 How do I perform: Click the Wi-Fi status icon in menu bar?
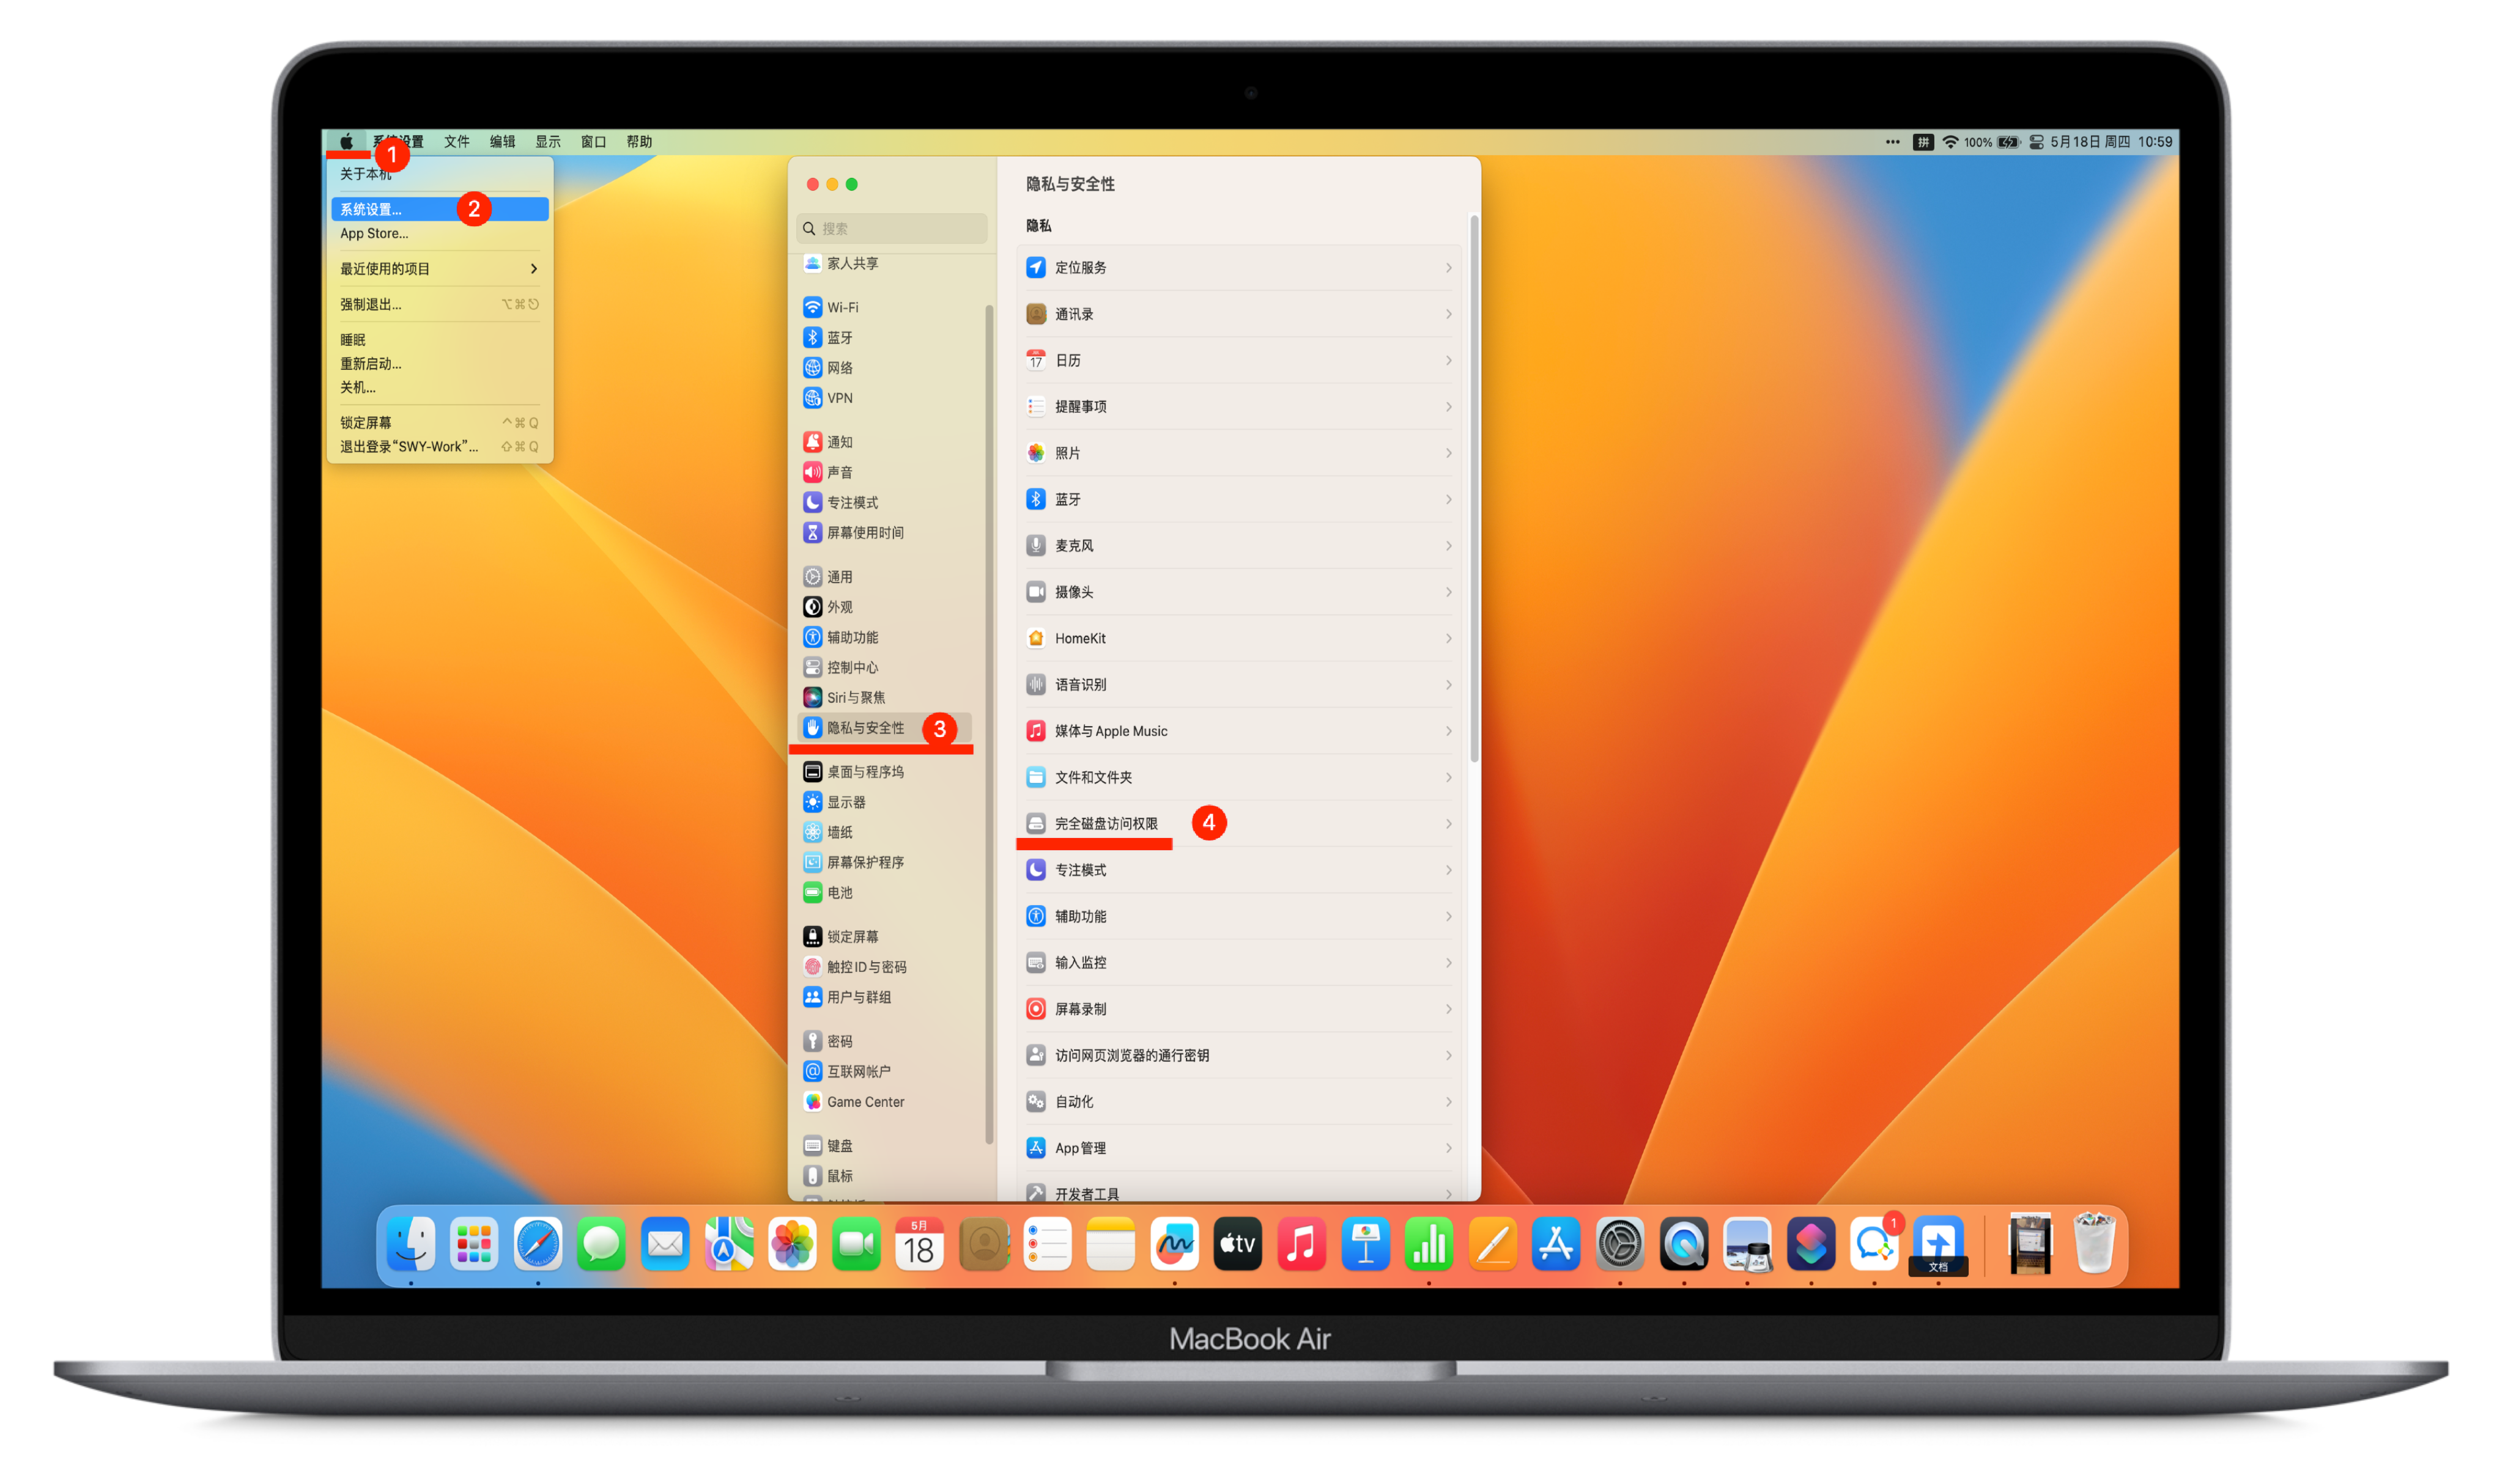coord(1950,142)
